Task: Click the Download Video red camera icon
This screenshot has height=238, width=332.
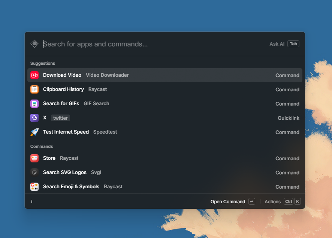Action: click(34, 75)
